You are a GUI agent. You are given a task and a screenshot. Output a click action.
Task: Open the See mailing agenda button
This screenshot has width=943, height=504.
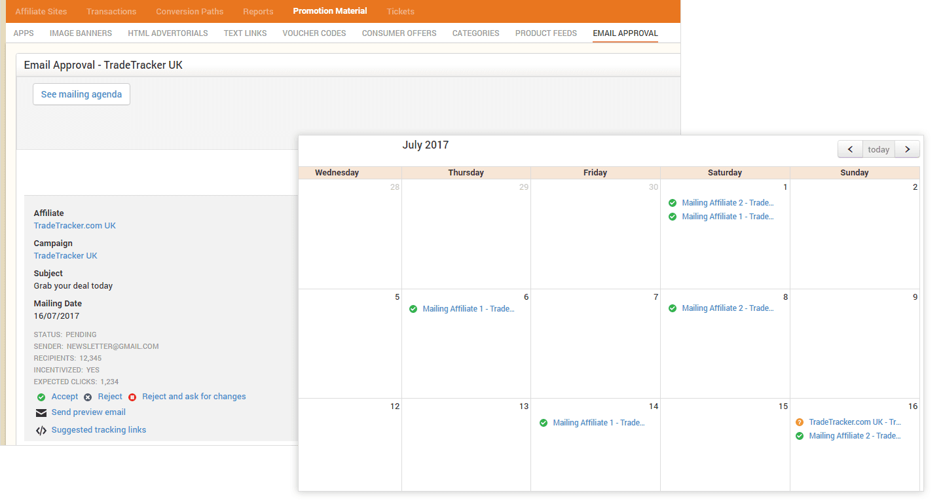81,94
